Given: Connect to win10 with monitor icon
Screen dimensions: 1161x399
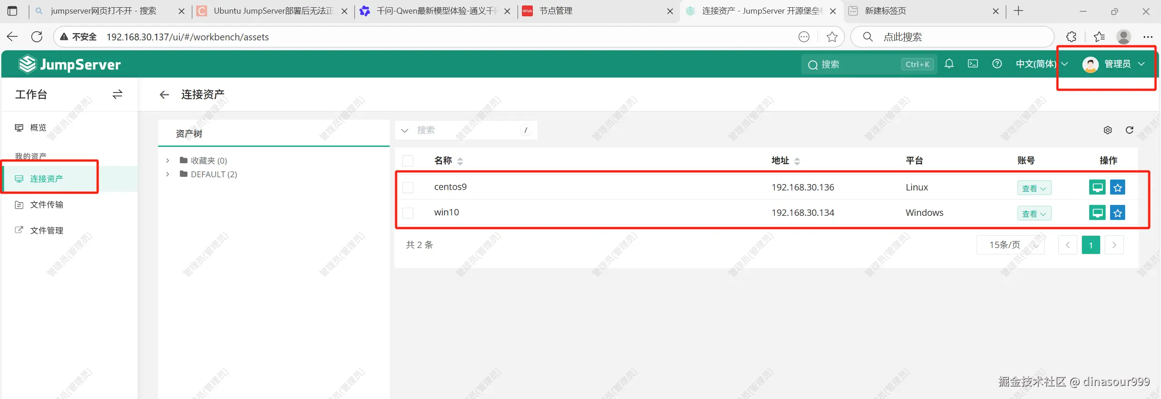Looking at the screenshot, I should pos(1097,213).
